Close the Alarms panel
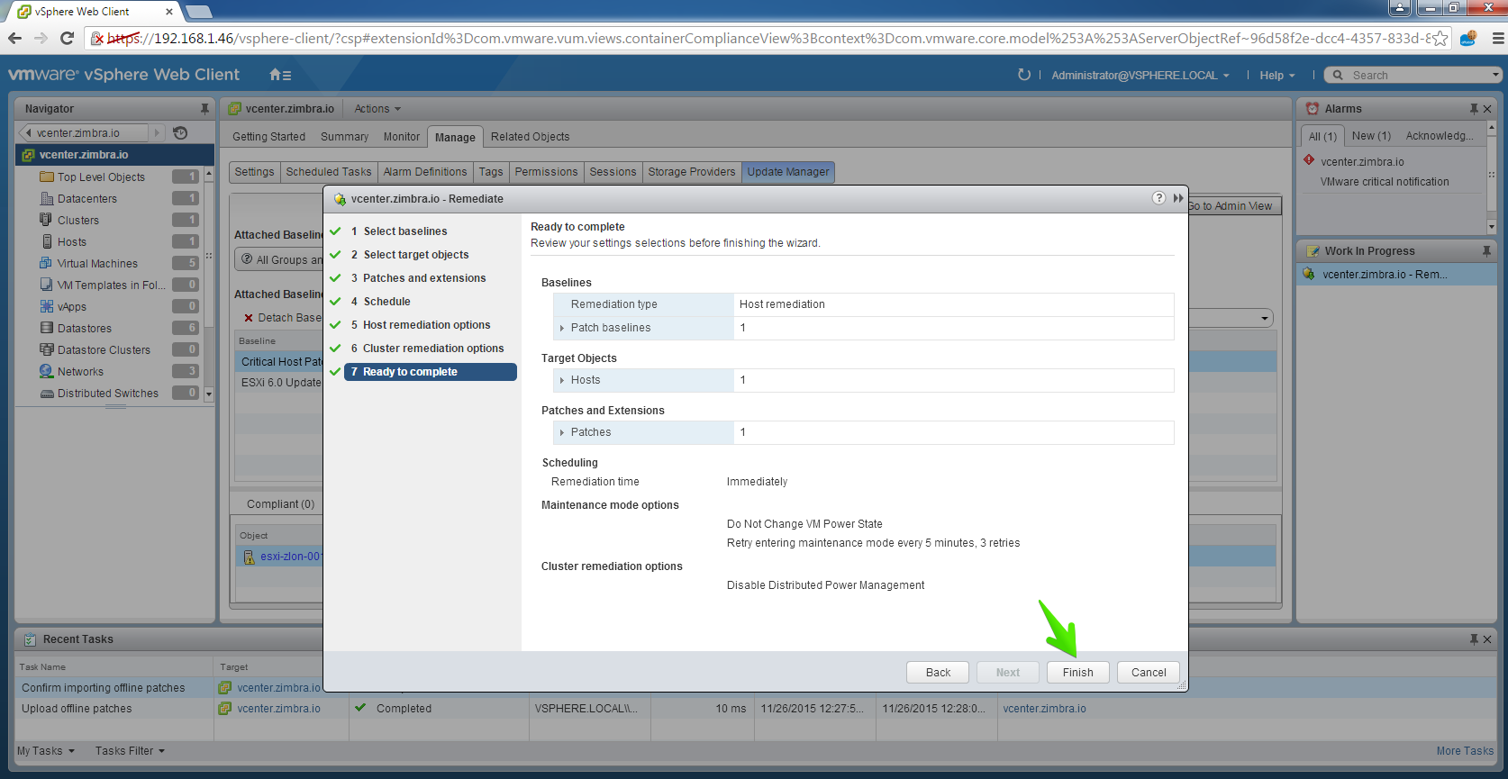 pyautogui.click(x=1487, y=109)
